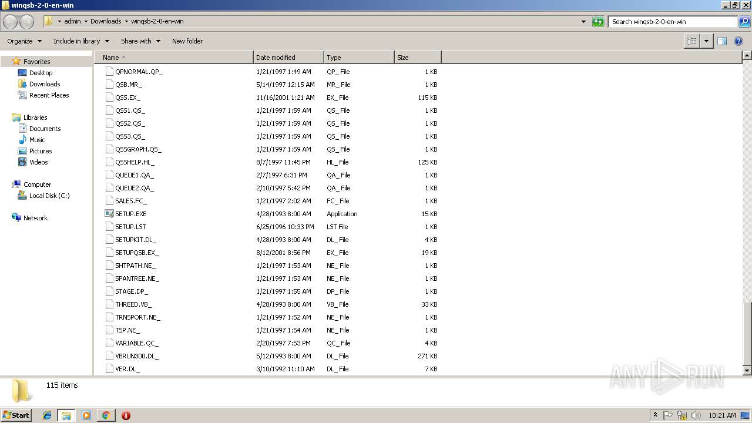
Task: Select file QUEUE1.QA_
Action: [x=135, y=175]
